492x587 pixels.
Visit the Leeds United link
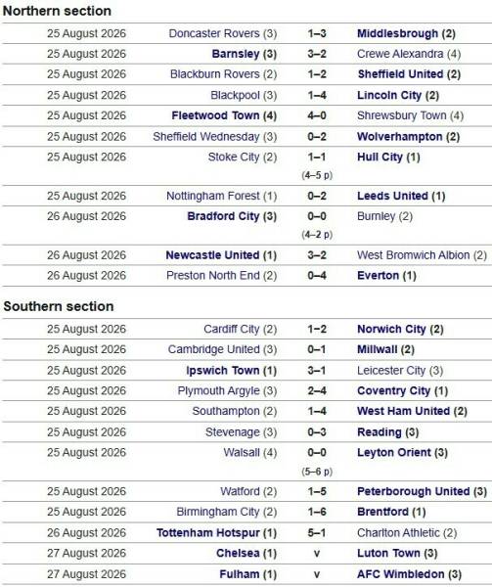tap(392, 196)
